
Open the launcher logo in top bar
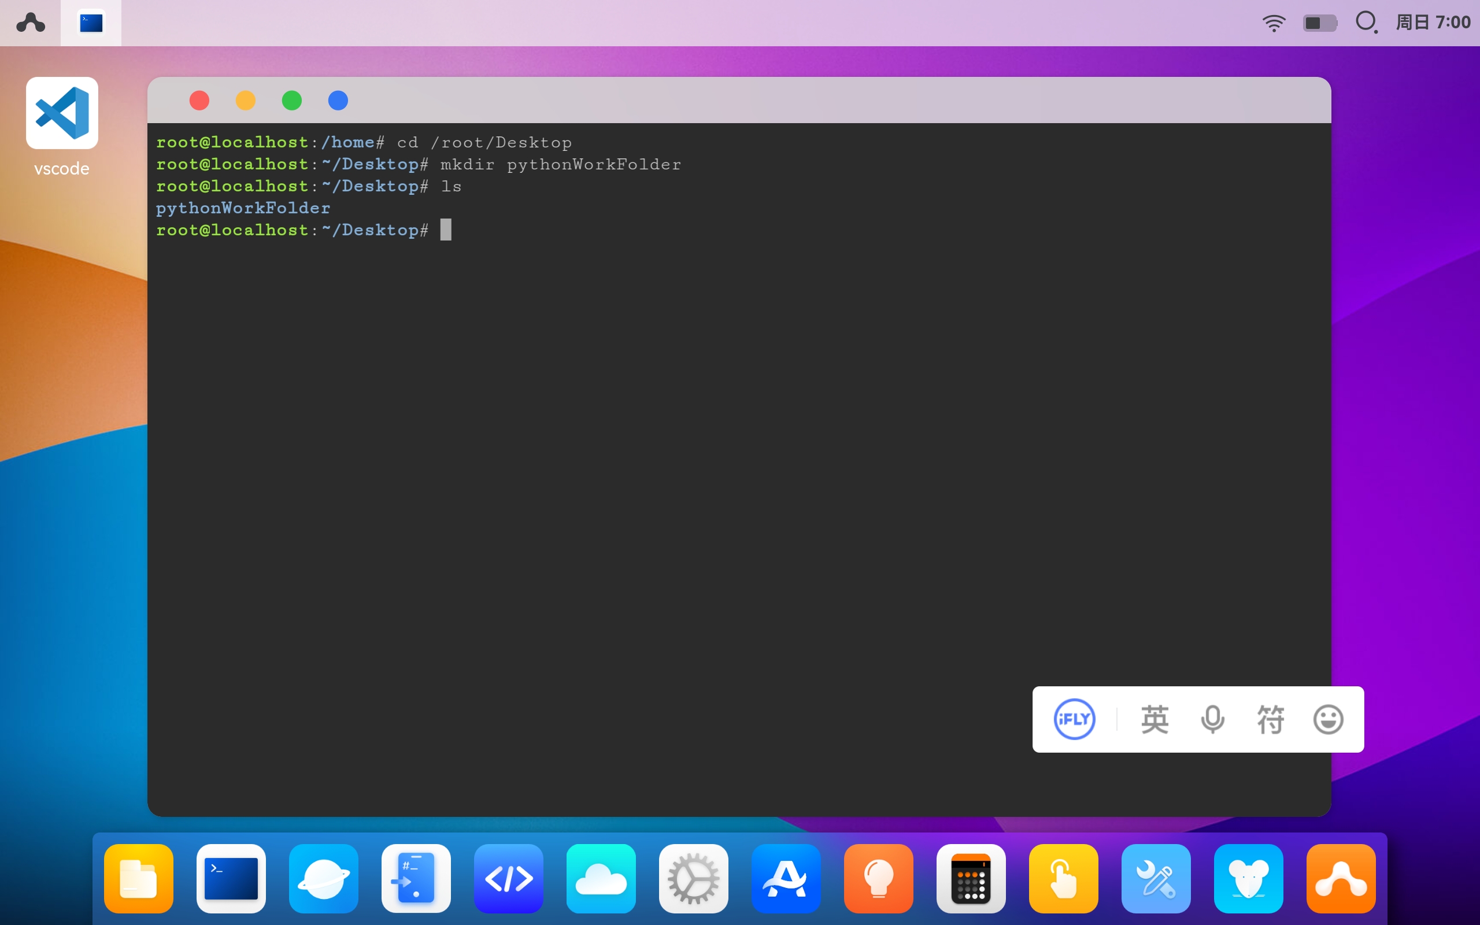(30, 23)
